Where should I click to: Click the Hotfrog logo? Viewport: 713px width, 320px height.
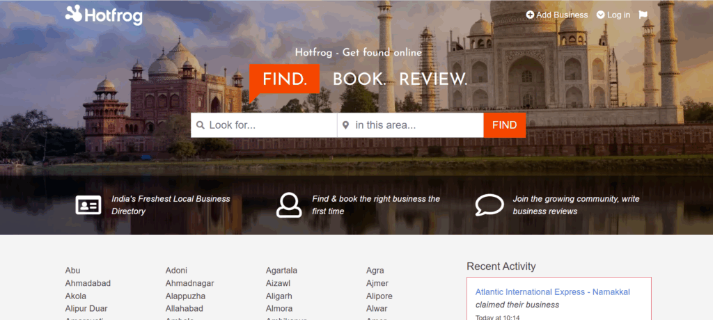[104, 15]
